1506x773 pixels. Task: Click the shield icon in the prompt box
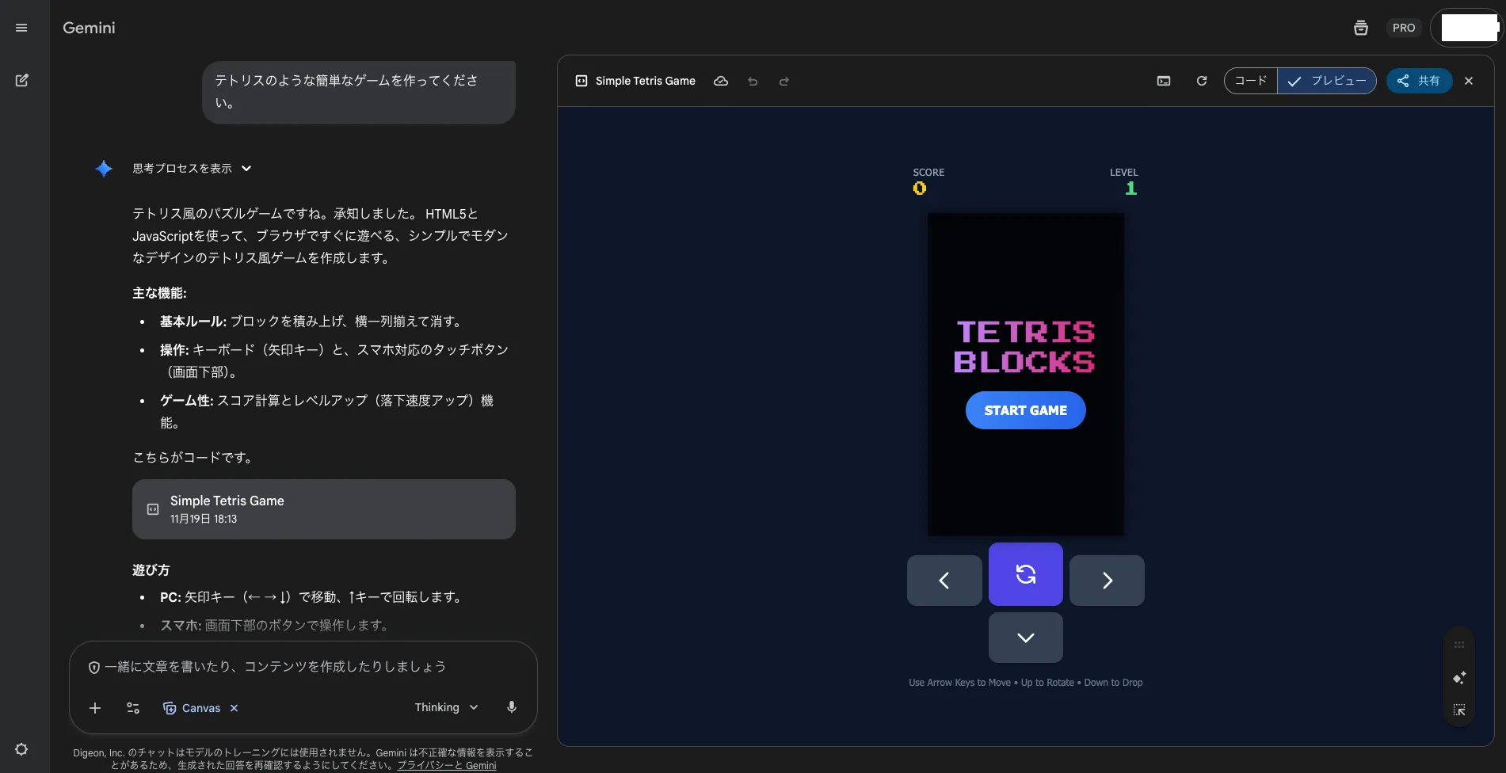94,668
